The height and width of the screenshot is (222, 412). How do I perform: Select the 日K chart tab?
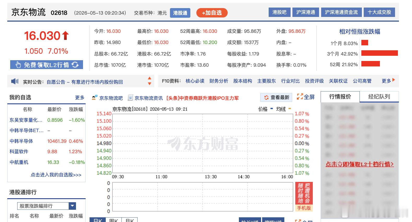(98, 220)
